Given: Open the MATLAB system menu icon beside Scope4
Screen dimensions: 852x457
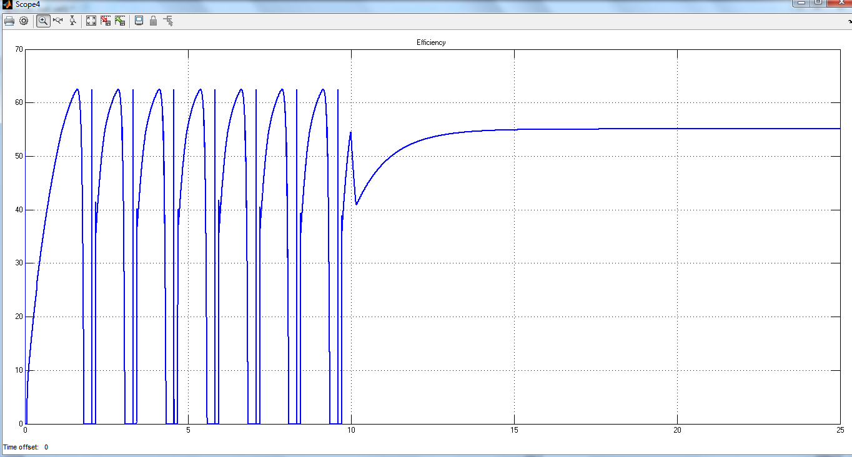Looking at the screenshot, I should [x=7, y=4].
